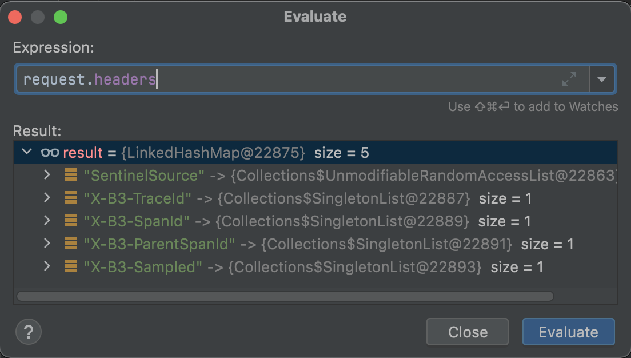Open the expression history dropdown arrow
Image resolution: width=631 pixels, height=358 pixels.
pyautogui.click(x=601, y=79)
